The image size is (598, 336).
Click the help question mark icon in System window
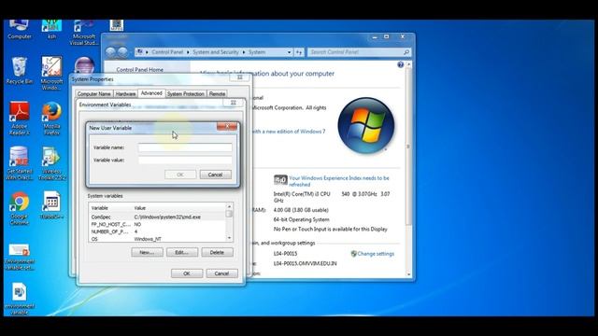400,64
